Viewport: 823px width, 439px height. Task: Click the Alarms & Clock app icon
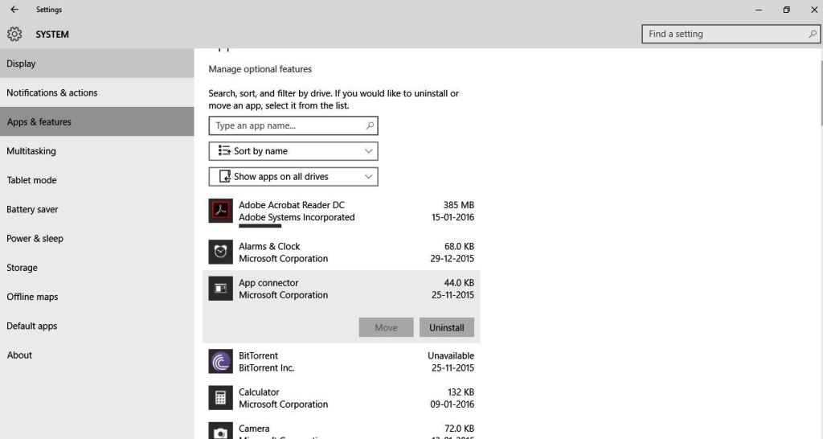220,252
